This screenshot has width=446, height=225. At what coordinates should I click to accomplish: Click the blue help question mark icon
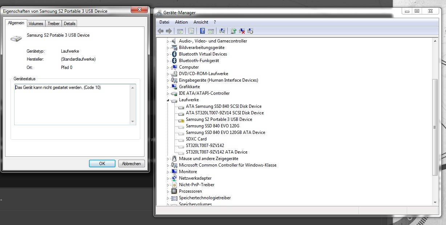[x=202, y=31]
